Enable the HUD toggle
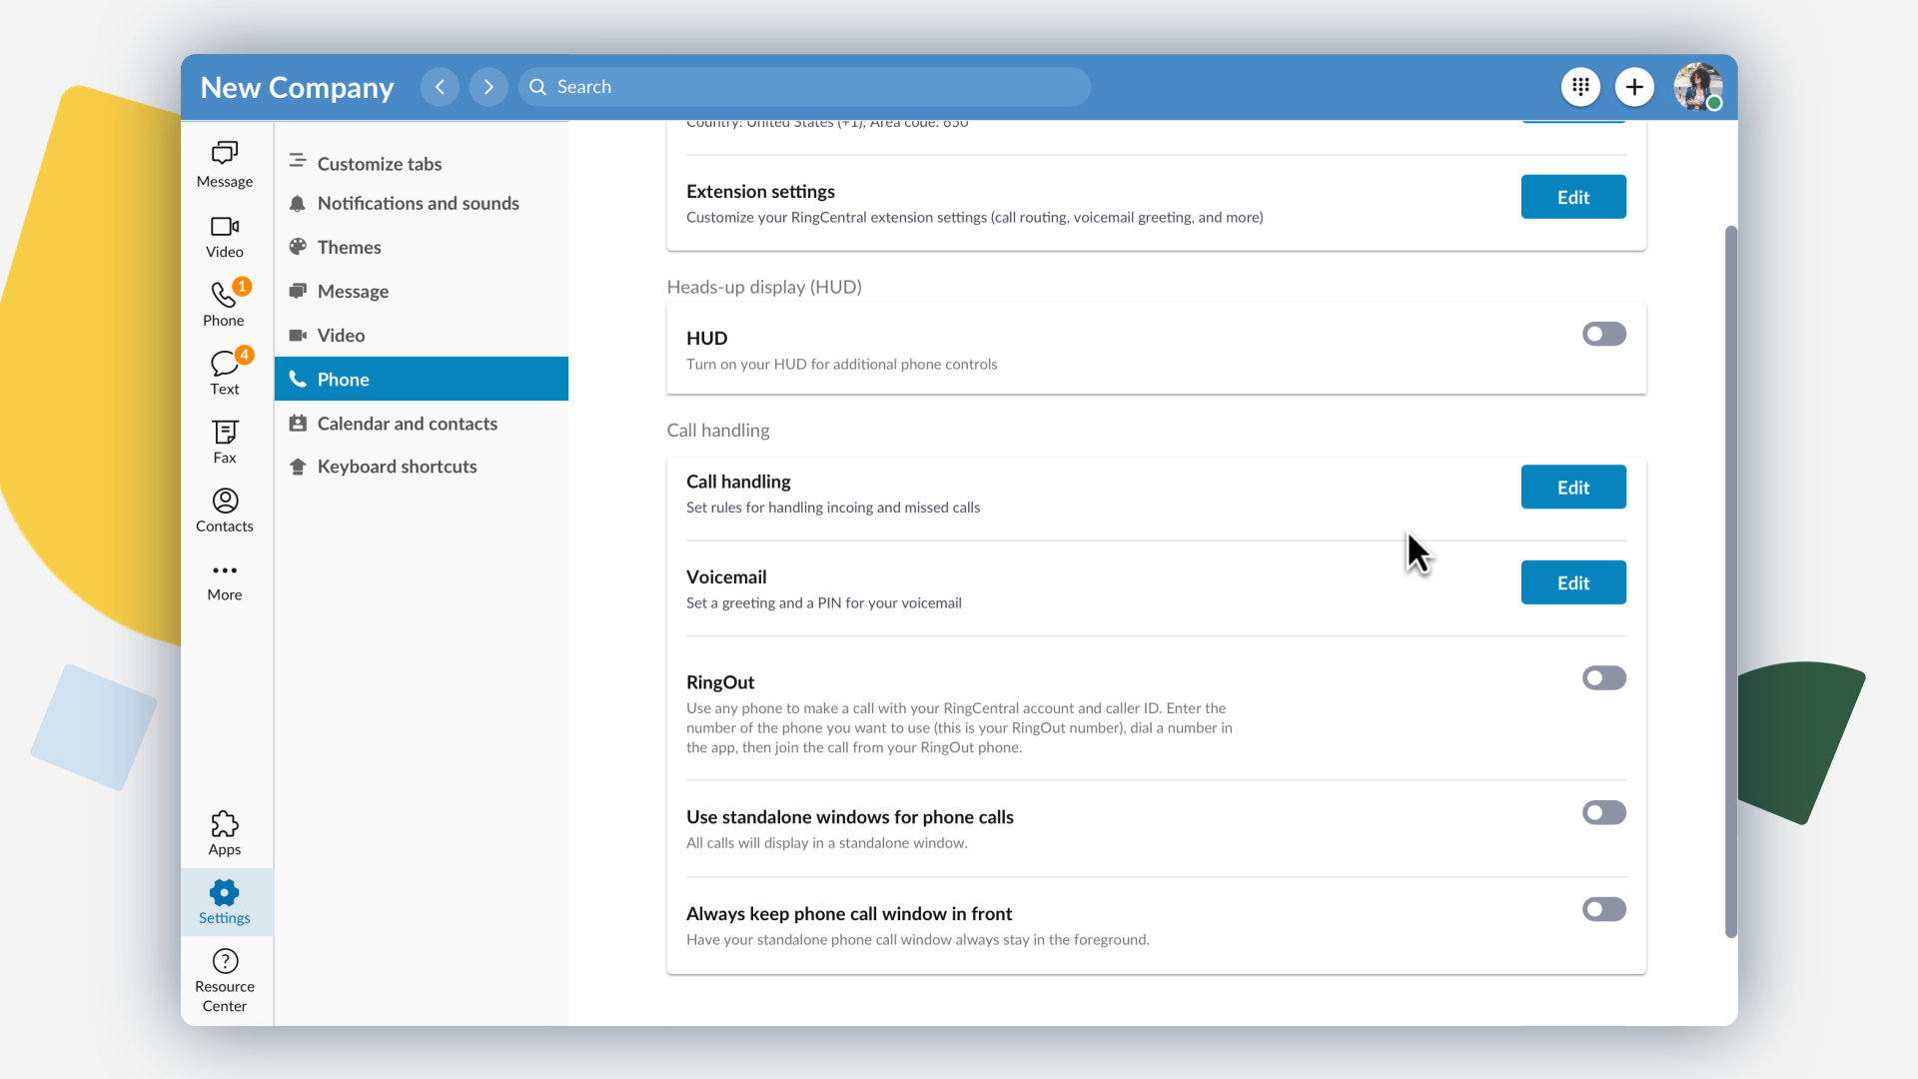The width and height of the screenshot is (1918, 1079). tap(1603, 334)
